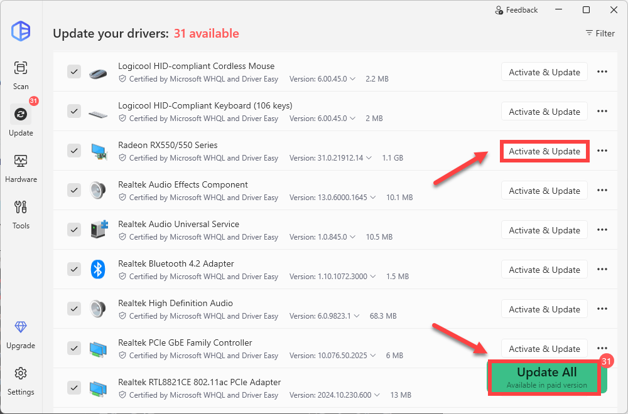Open the Filter menu

pos(600,33)
